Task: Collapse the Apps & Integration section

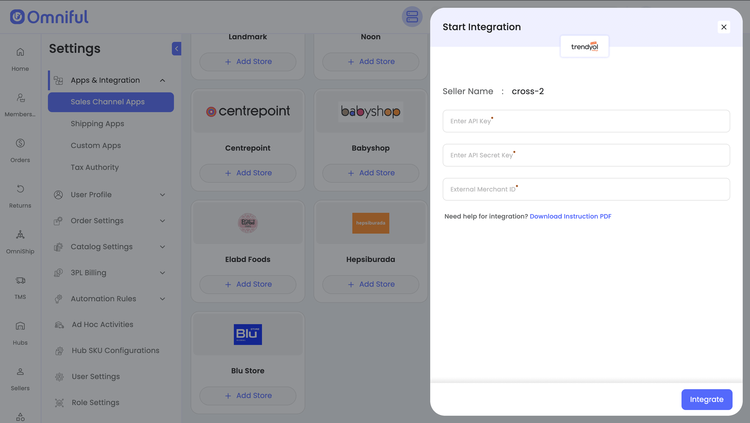Action: pos(162,80)
